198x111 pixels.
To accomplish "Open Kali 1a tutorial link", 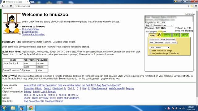I will pyautogui.click(x=25, y=95).
